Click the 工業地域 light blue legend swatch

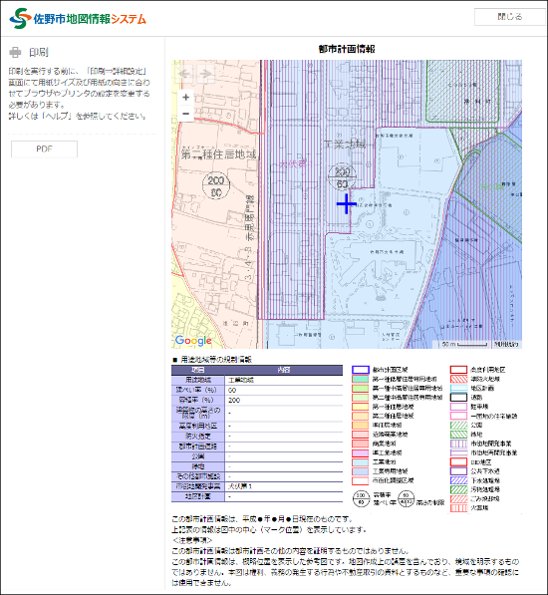pyautogui.click(x=361, y=461)
